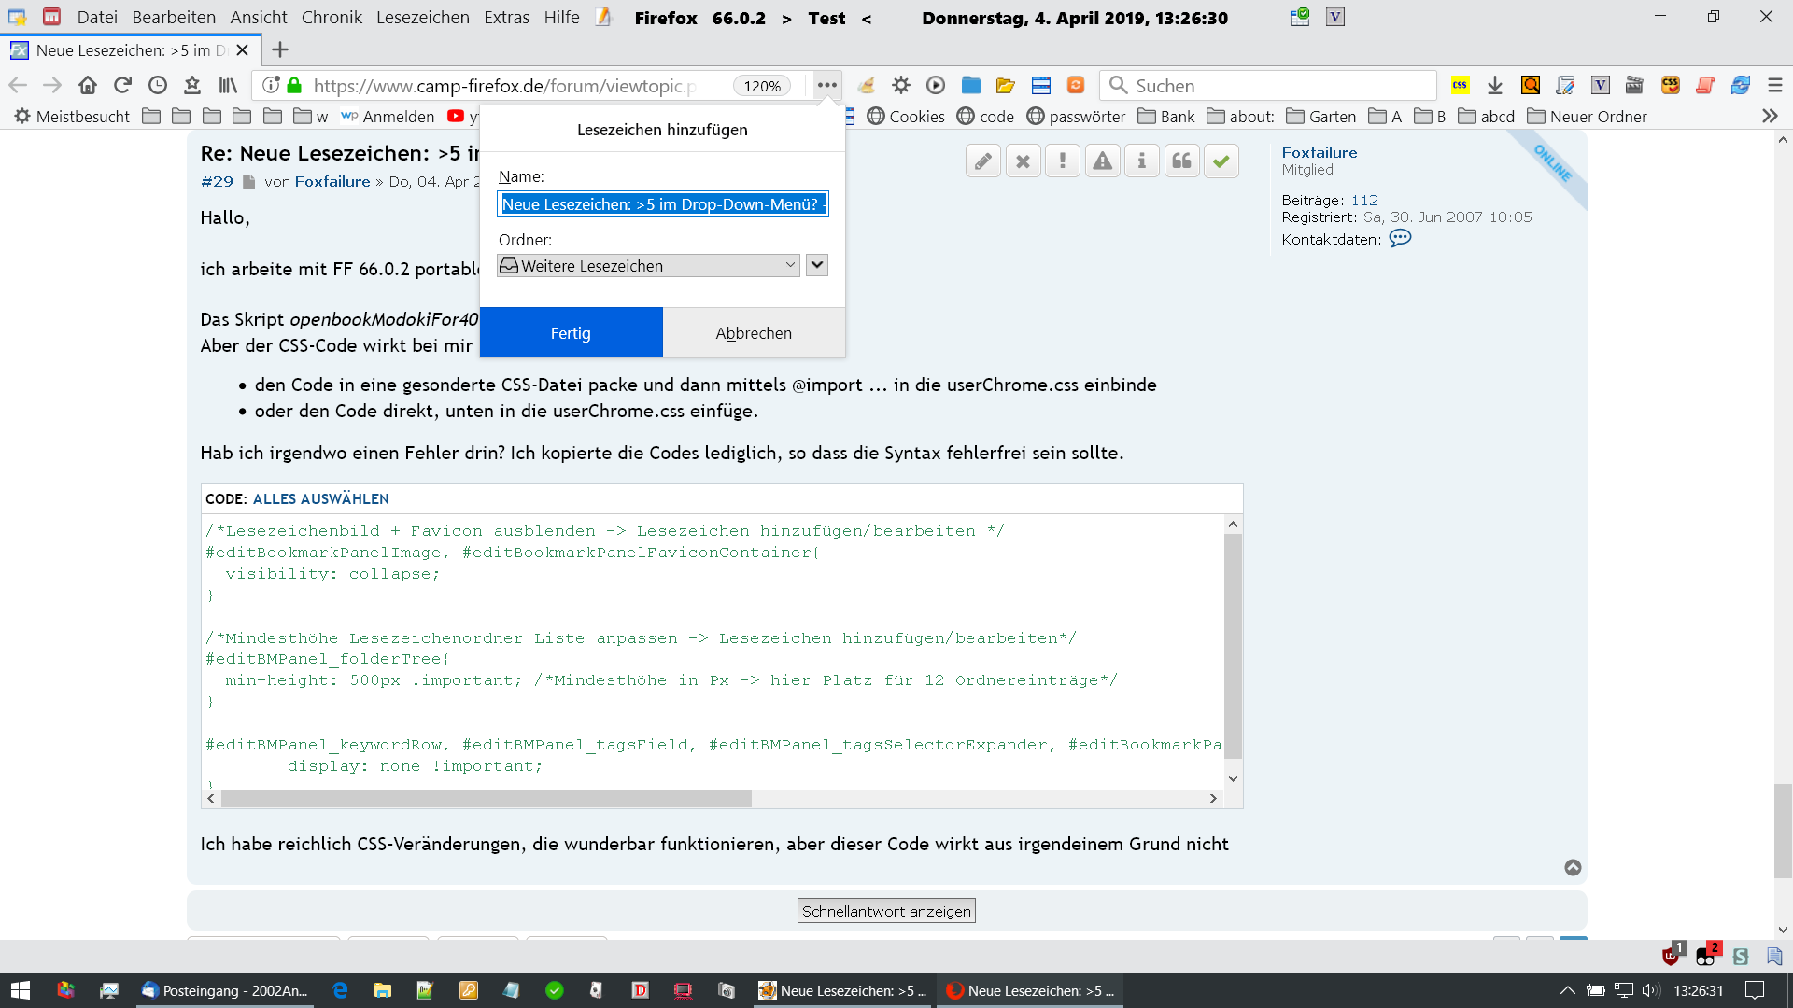This screenshot has height=1008, width=1793.
Task: Click the bookmark Name input field
Action: point(662,204)
